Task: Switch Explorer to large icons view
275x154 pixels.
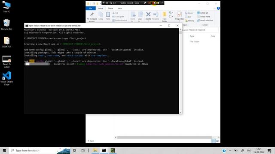Action: pyautogui.click(x=217, y=141)
